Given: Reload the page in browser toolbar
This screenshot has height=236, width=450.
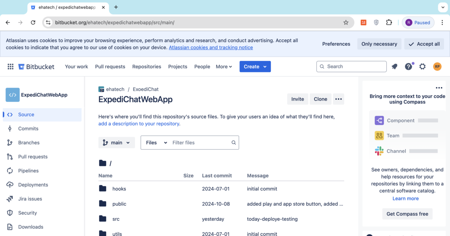Looking at the screenshot, I should tap(33, 22).
